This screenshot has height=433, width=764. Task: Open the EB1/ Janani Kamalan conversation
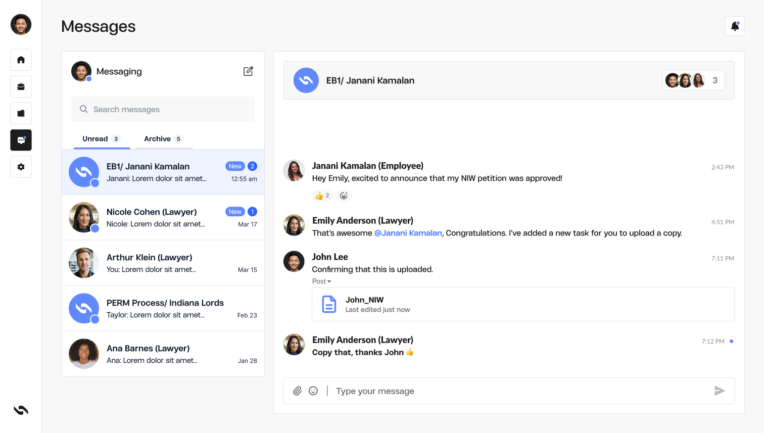pos(163,172)
